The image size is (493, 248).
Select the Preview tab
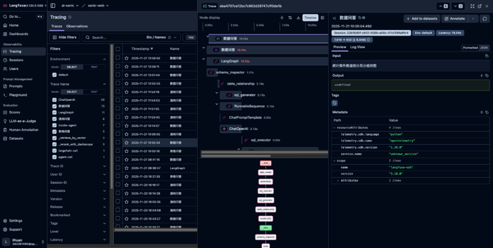tap(340, 47)
